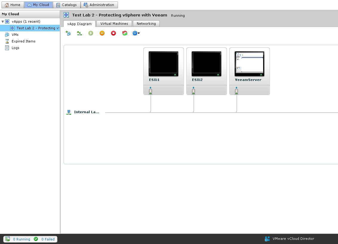The height and width of the screenshot is (244, 338).
Task: Click the ESXi1 power status indicator
Action: pos(175,75)
